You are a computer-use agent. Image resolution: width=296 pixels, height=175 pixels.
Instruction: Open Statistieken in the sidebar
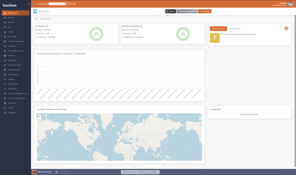(x=12, y=89)
